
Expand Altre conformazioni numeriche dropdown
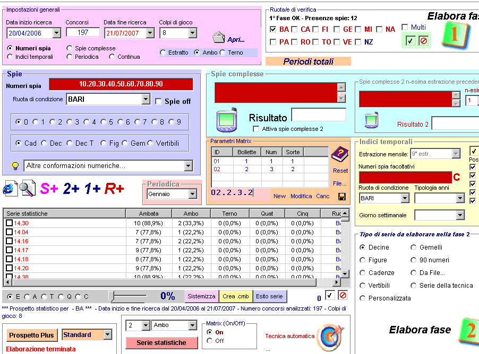(x=188, y=166)
